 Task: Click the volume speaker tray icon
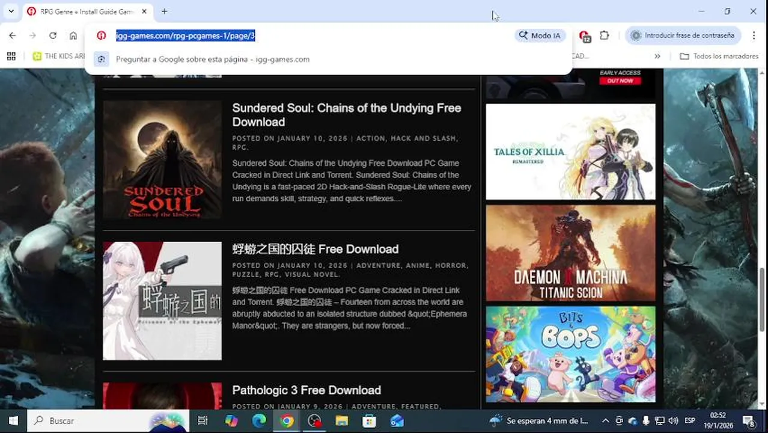673,421
